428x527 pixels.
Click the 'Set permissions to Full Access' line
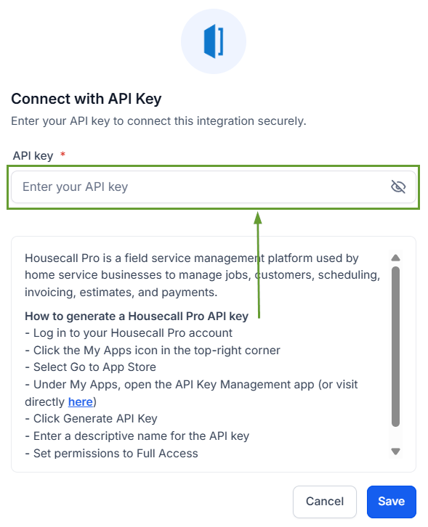point(112,454)
